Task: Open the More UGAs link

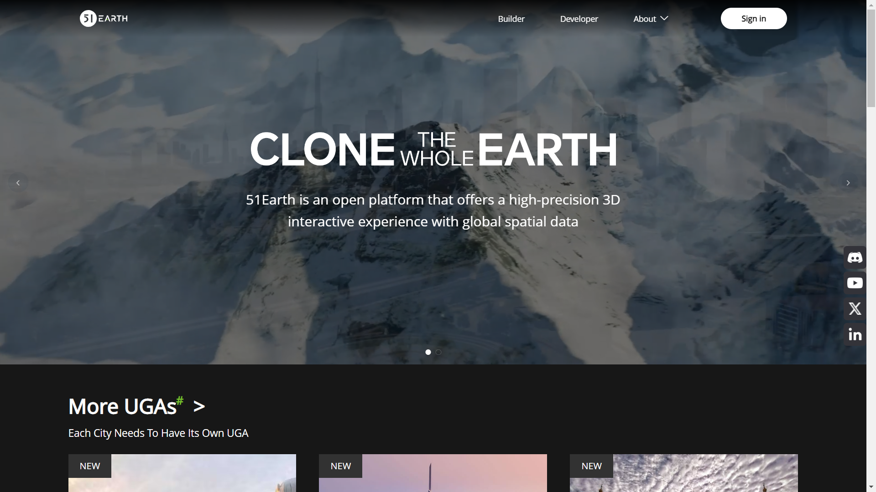Action: coord(126,406)
